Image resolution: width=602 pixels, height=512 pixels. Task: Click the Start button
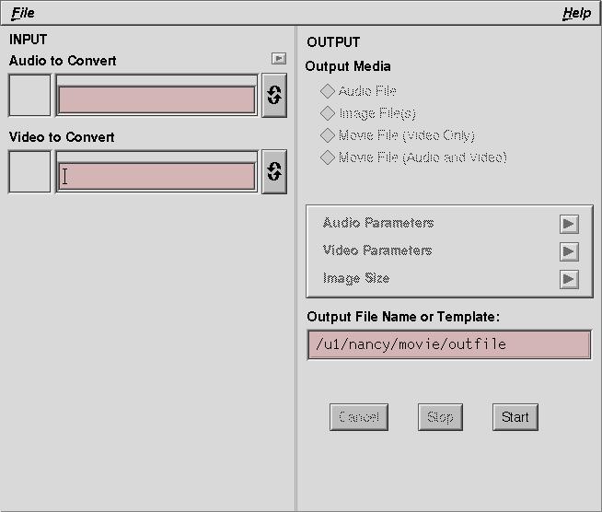[x=515, y=417]
